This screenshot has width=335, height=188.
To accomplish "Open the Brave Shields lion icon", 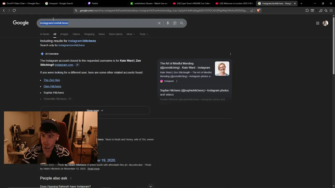I will pyautogui.click(x=259, y=10).
